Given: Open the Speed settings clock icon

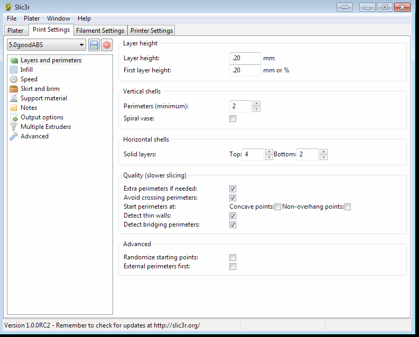Looking at the screenshot, I should pyautogui.click(x=14, y=79).
